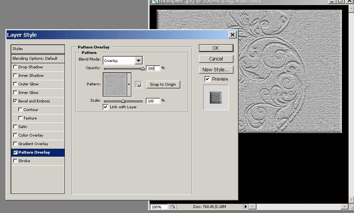Open the Blend Mode Overlay dropdown
This screenshot has width=354, height=213.
[138, 61]
